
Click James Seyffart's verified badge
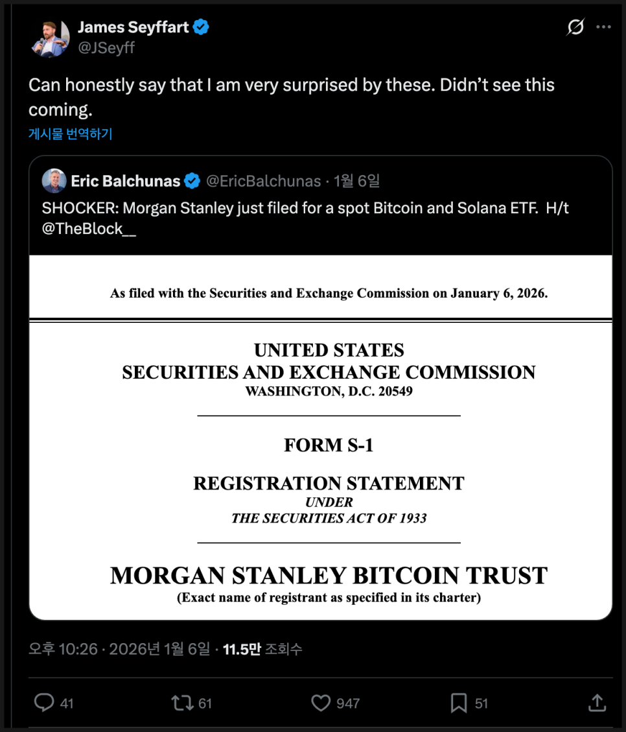[x=202, y=27]
